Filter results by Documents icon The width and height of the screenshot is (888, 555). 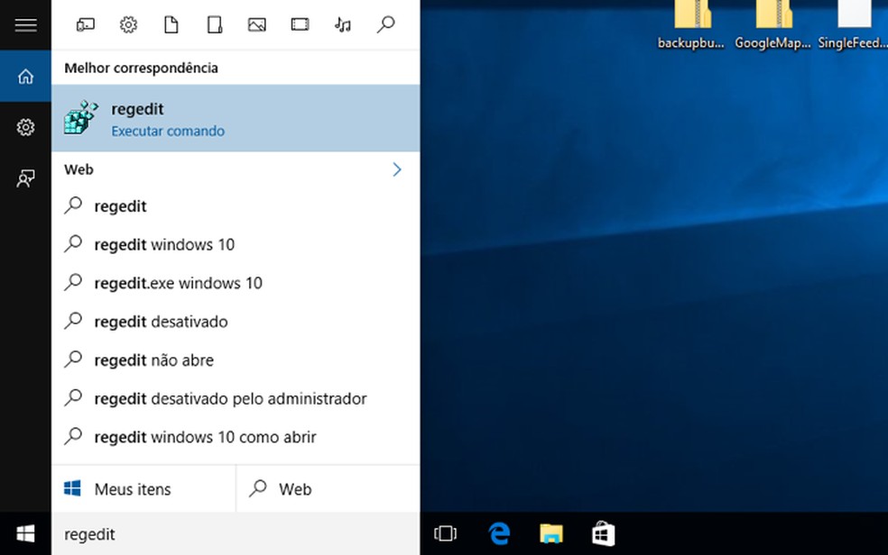[x=171, y=25]
